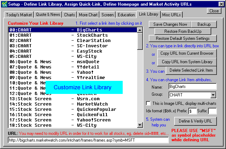The width and height of the screenshot is (226, 149).
Task: Open the Group dropdown showing CHART
Action: pos(213,95)
